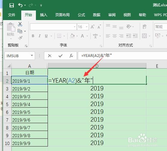Expand the borders dropdown arrow
The height and width of the screenshot is (151, 167).
point(64,36)
